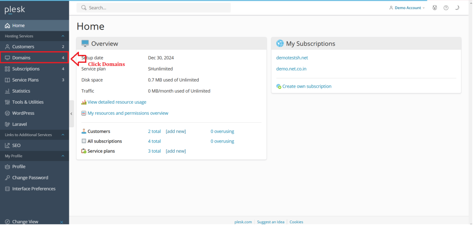Open the help question mark icon
Viewport: 473px width, 226px height.
pos(446,8)
